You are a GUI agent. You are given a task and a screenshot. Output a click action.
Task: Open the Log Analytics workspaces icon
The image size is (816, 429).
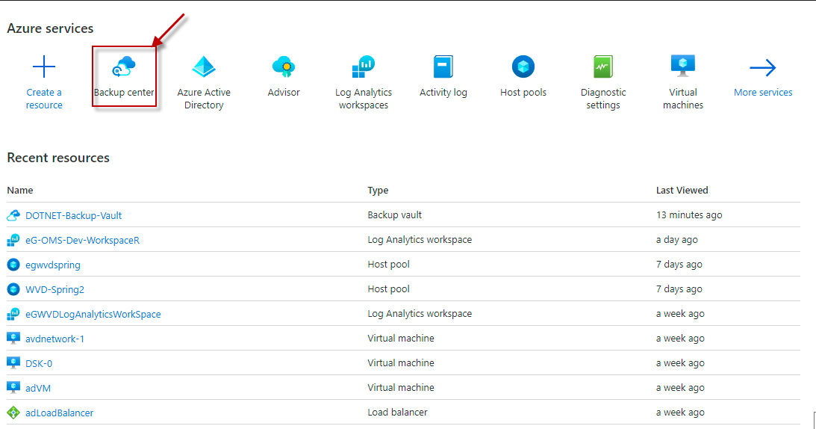click(x=364, y=67)
